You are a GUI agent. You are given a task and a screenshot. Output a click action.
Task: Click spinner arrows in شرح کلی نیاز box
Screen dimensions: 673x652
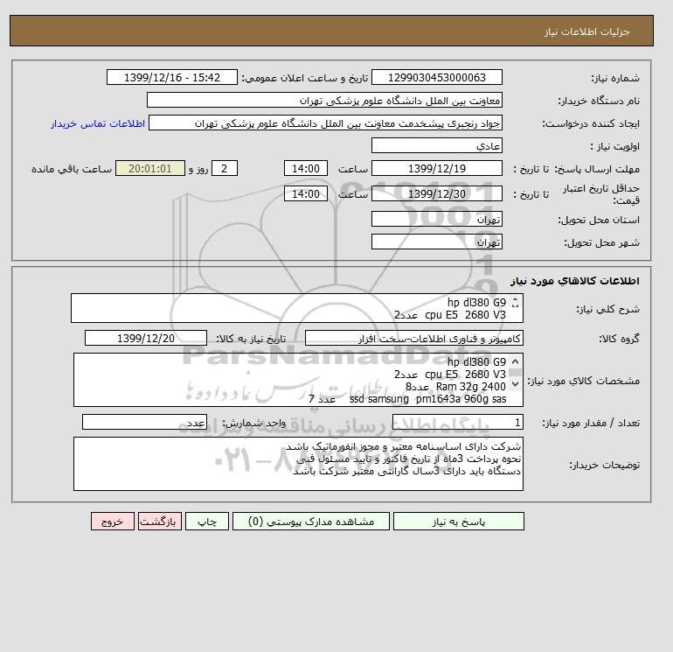click(516, 303)
